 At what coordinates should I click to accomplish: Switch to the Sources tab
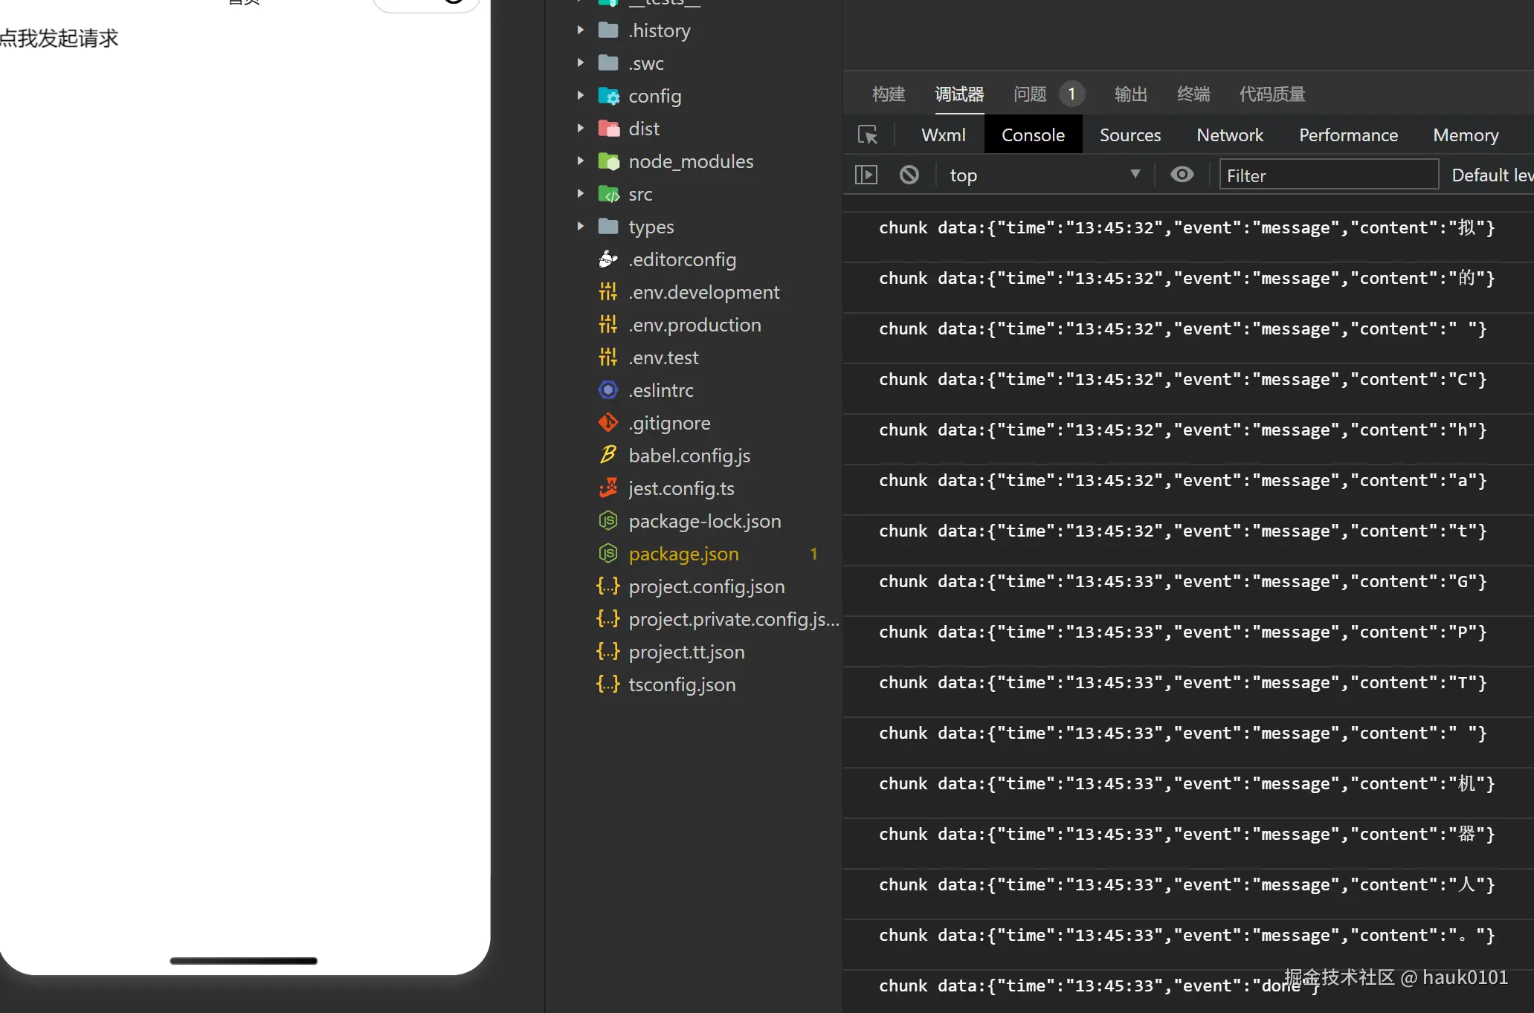[x=1129, y=135]
